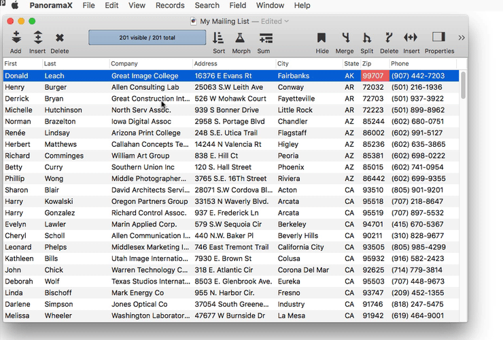The width and height of the screenshot is (503, 340).
Task: Open the Window menu
Action: pos(270,5)
